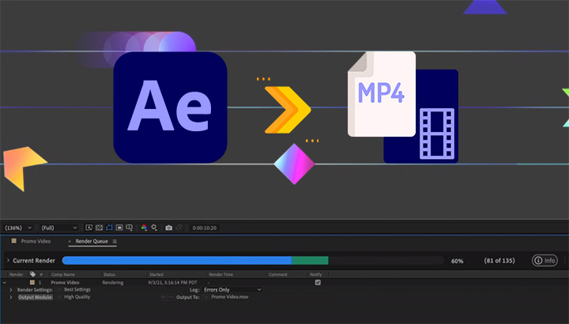
Task: Click the Started column header
Action: pos(156,275)
